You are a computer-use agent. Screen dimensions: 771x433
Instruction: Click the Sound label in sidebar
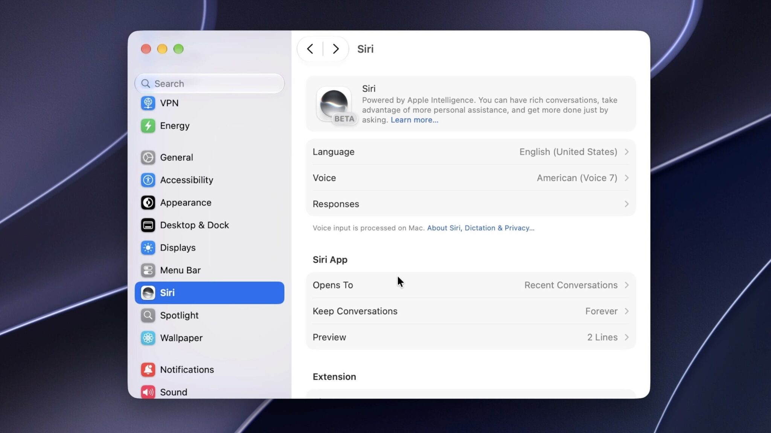174,392
